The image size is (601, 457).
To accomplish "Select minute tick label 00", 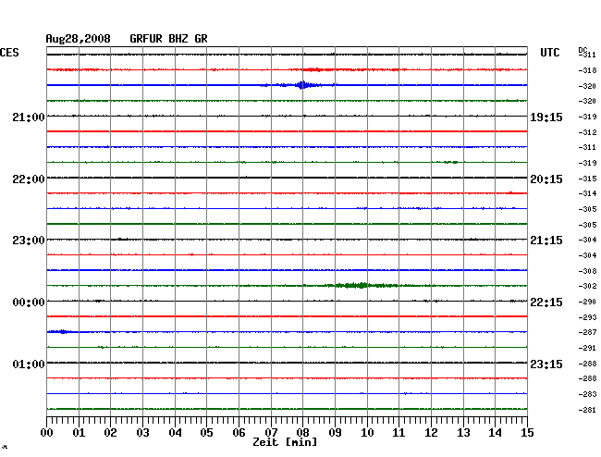I will 47,432.
